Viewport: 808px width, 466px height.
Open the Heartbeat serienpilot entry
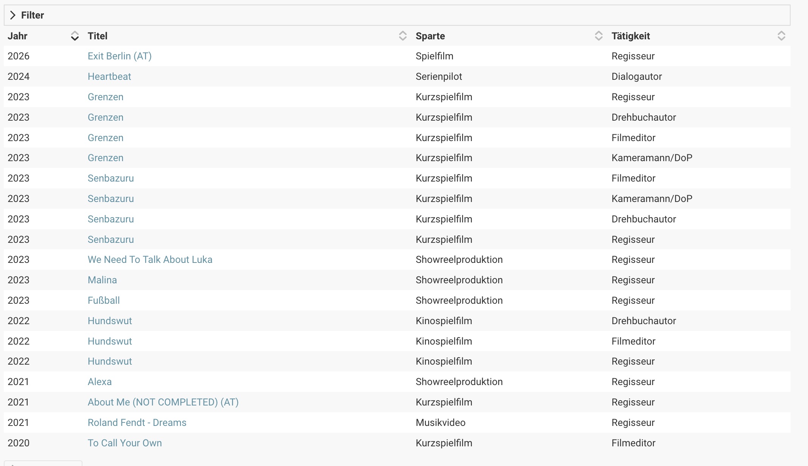(x=109, y=76)
